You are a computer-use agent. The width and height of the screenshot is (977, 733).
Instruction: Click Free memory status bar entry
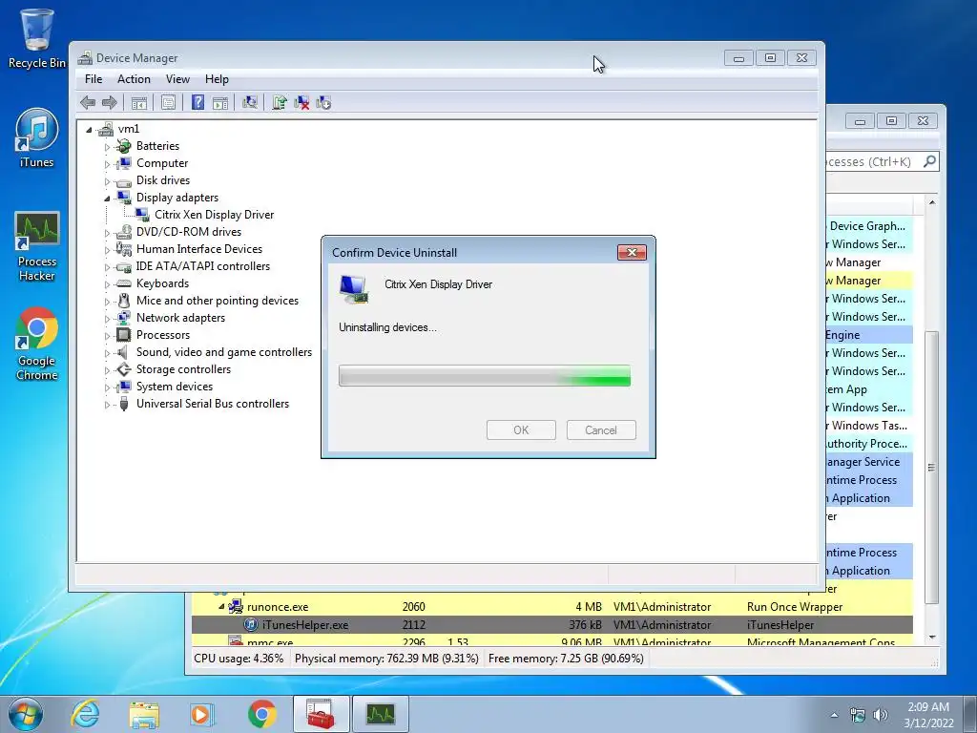(566, 659)
